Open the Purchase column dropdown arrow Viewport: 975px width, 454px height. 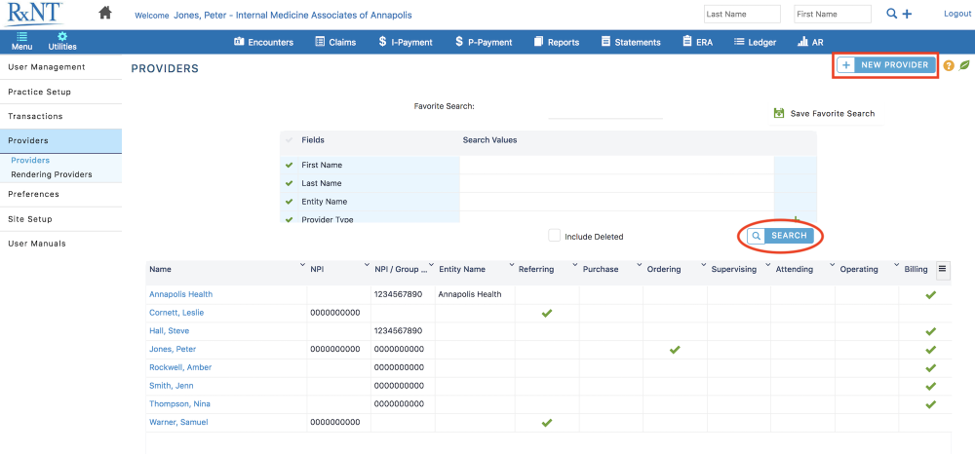click(640, 266)
